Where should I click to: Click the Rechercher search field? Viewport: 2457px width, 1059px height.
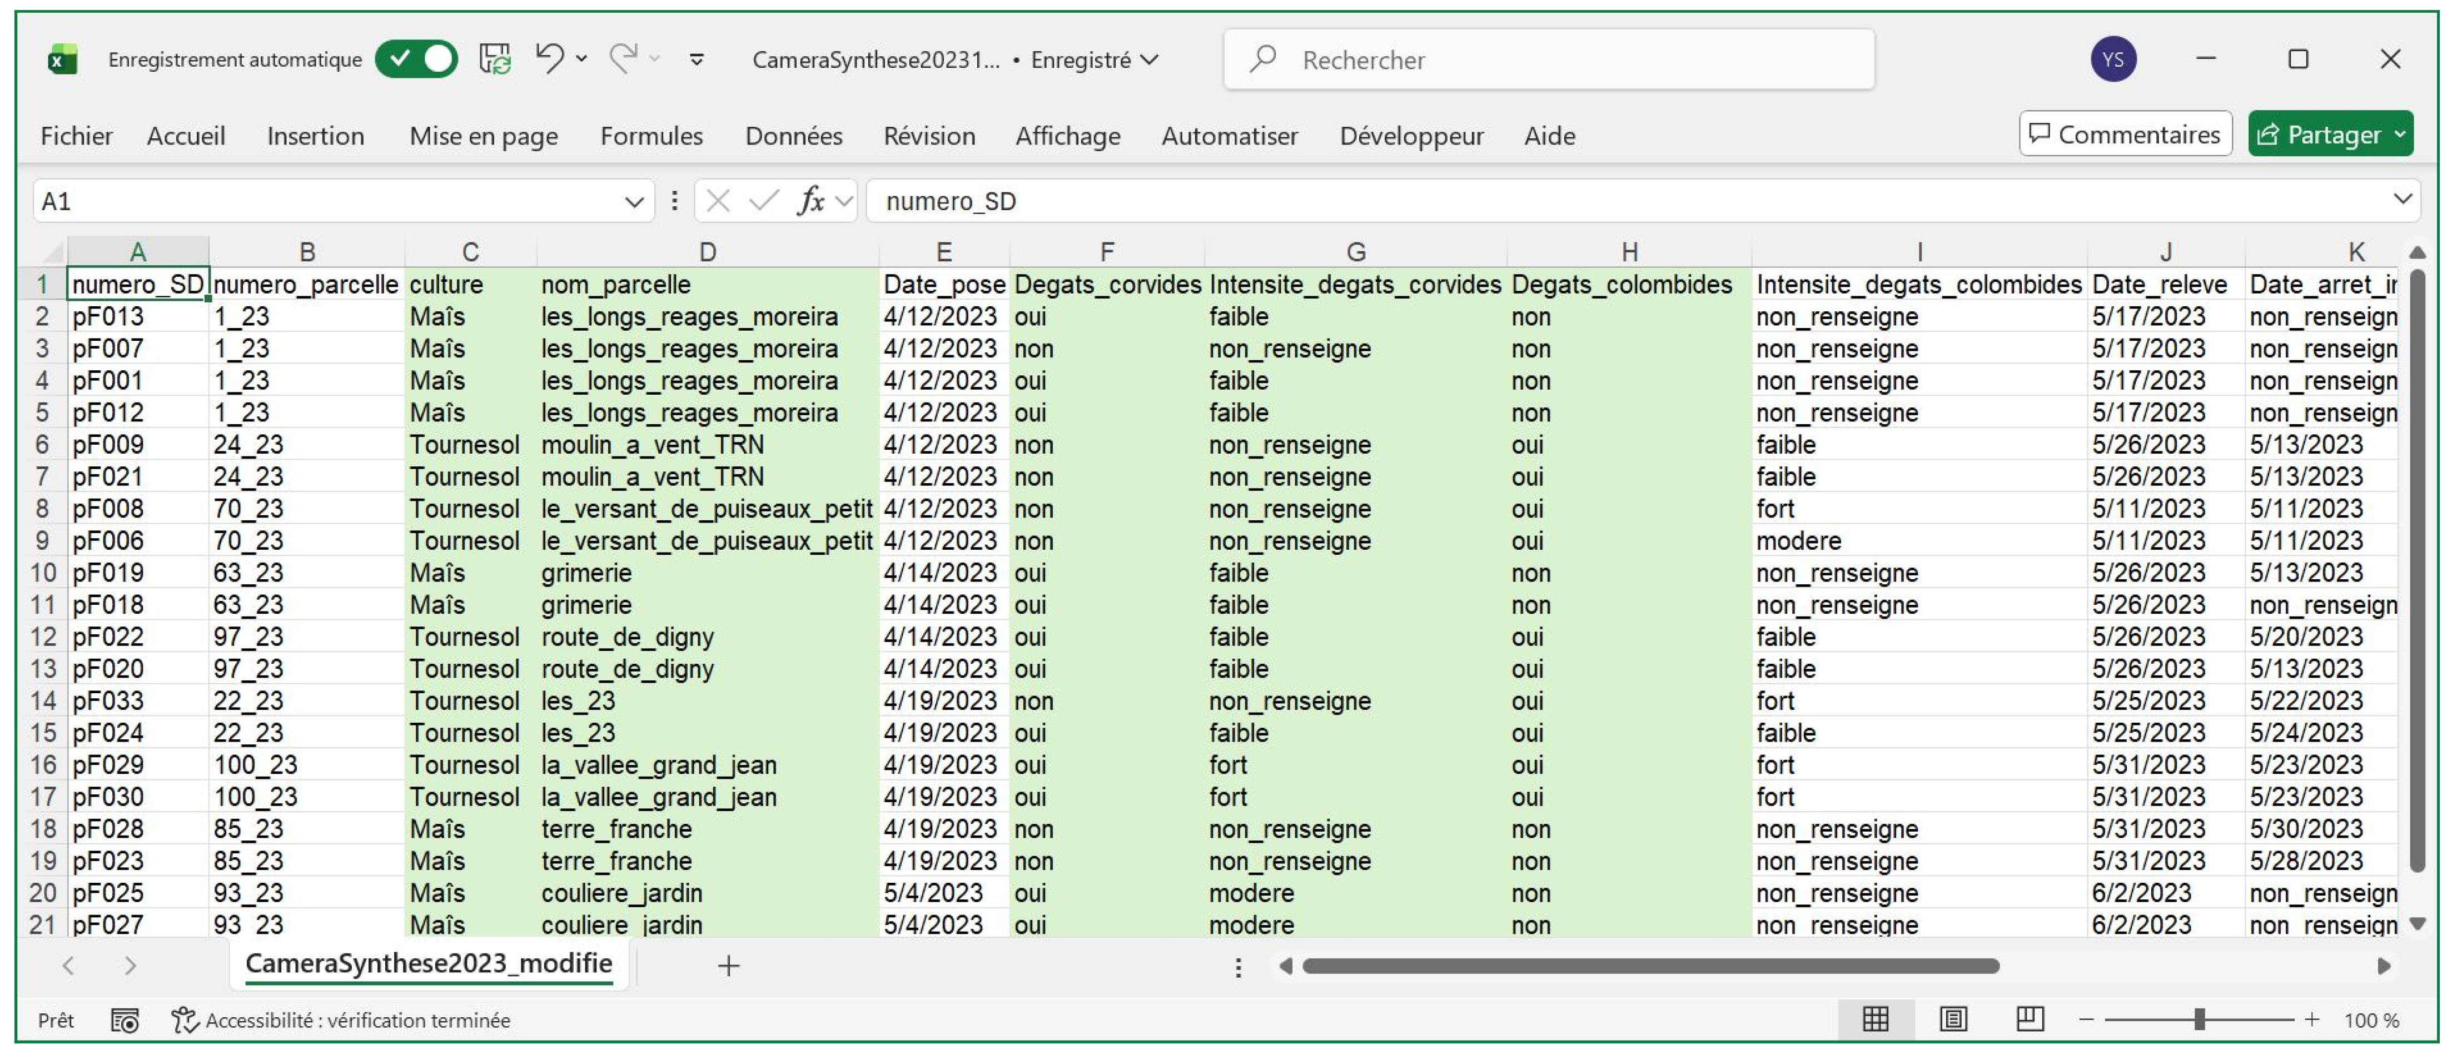[1549, 59]
